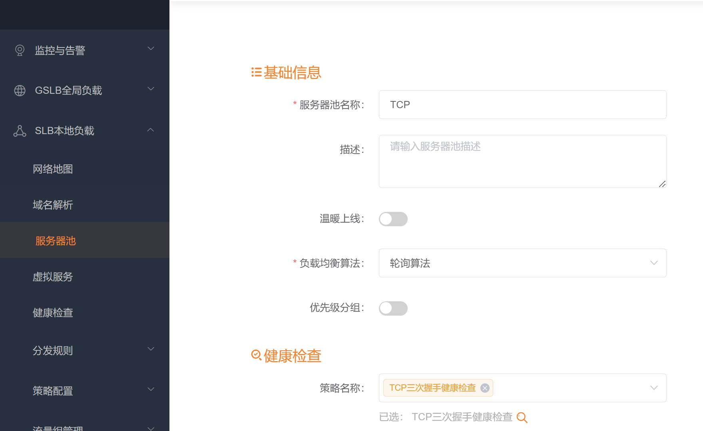Remove the TCP三次握手健康检查 tag
The width and height of the screenshot is (703, 431).
485,388
